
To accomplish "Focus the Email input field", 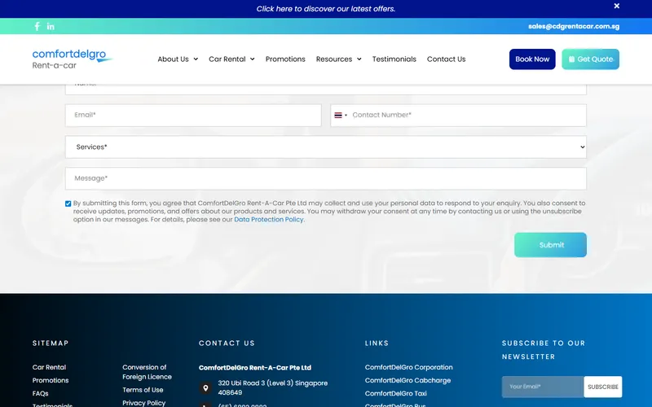I will 193,115.
